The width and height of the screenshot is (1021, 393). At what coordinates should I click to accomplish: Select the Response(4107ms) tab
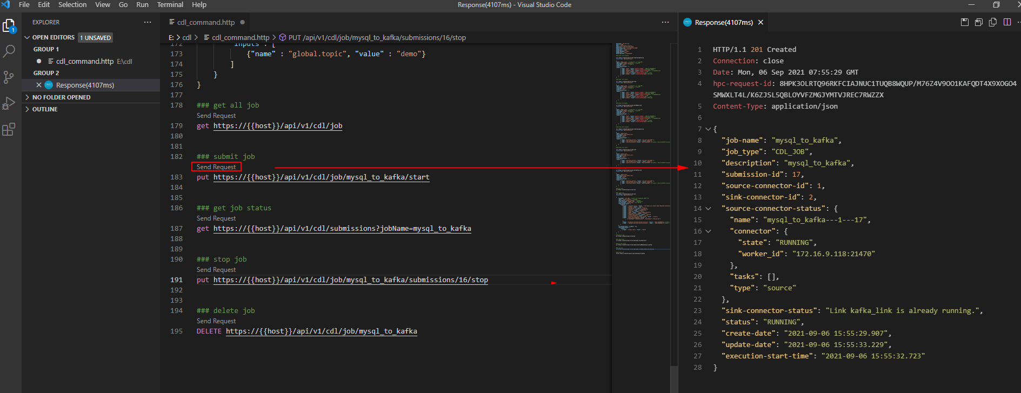[x=724, y=22]
